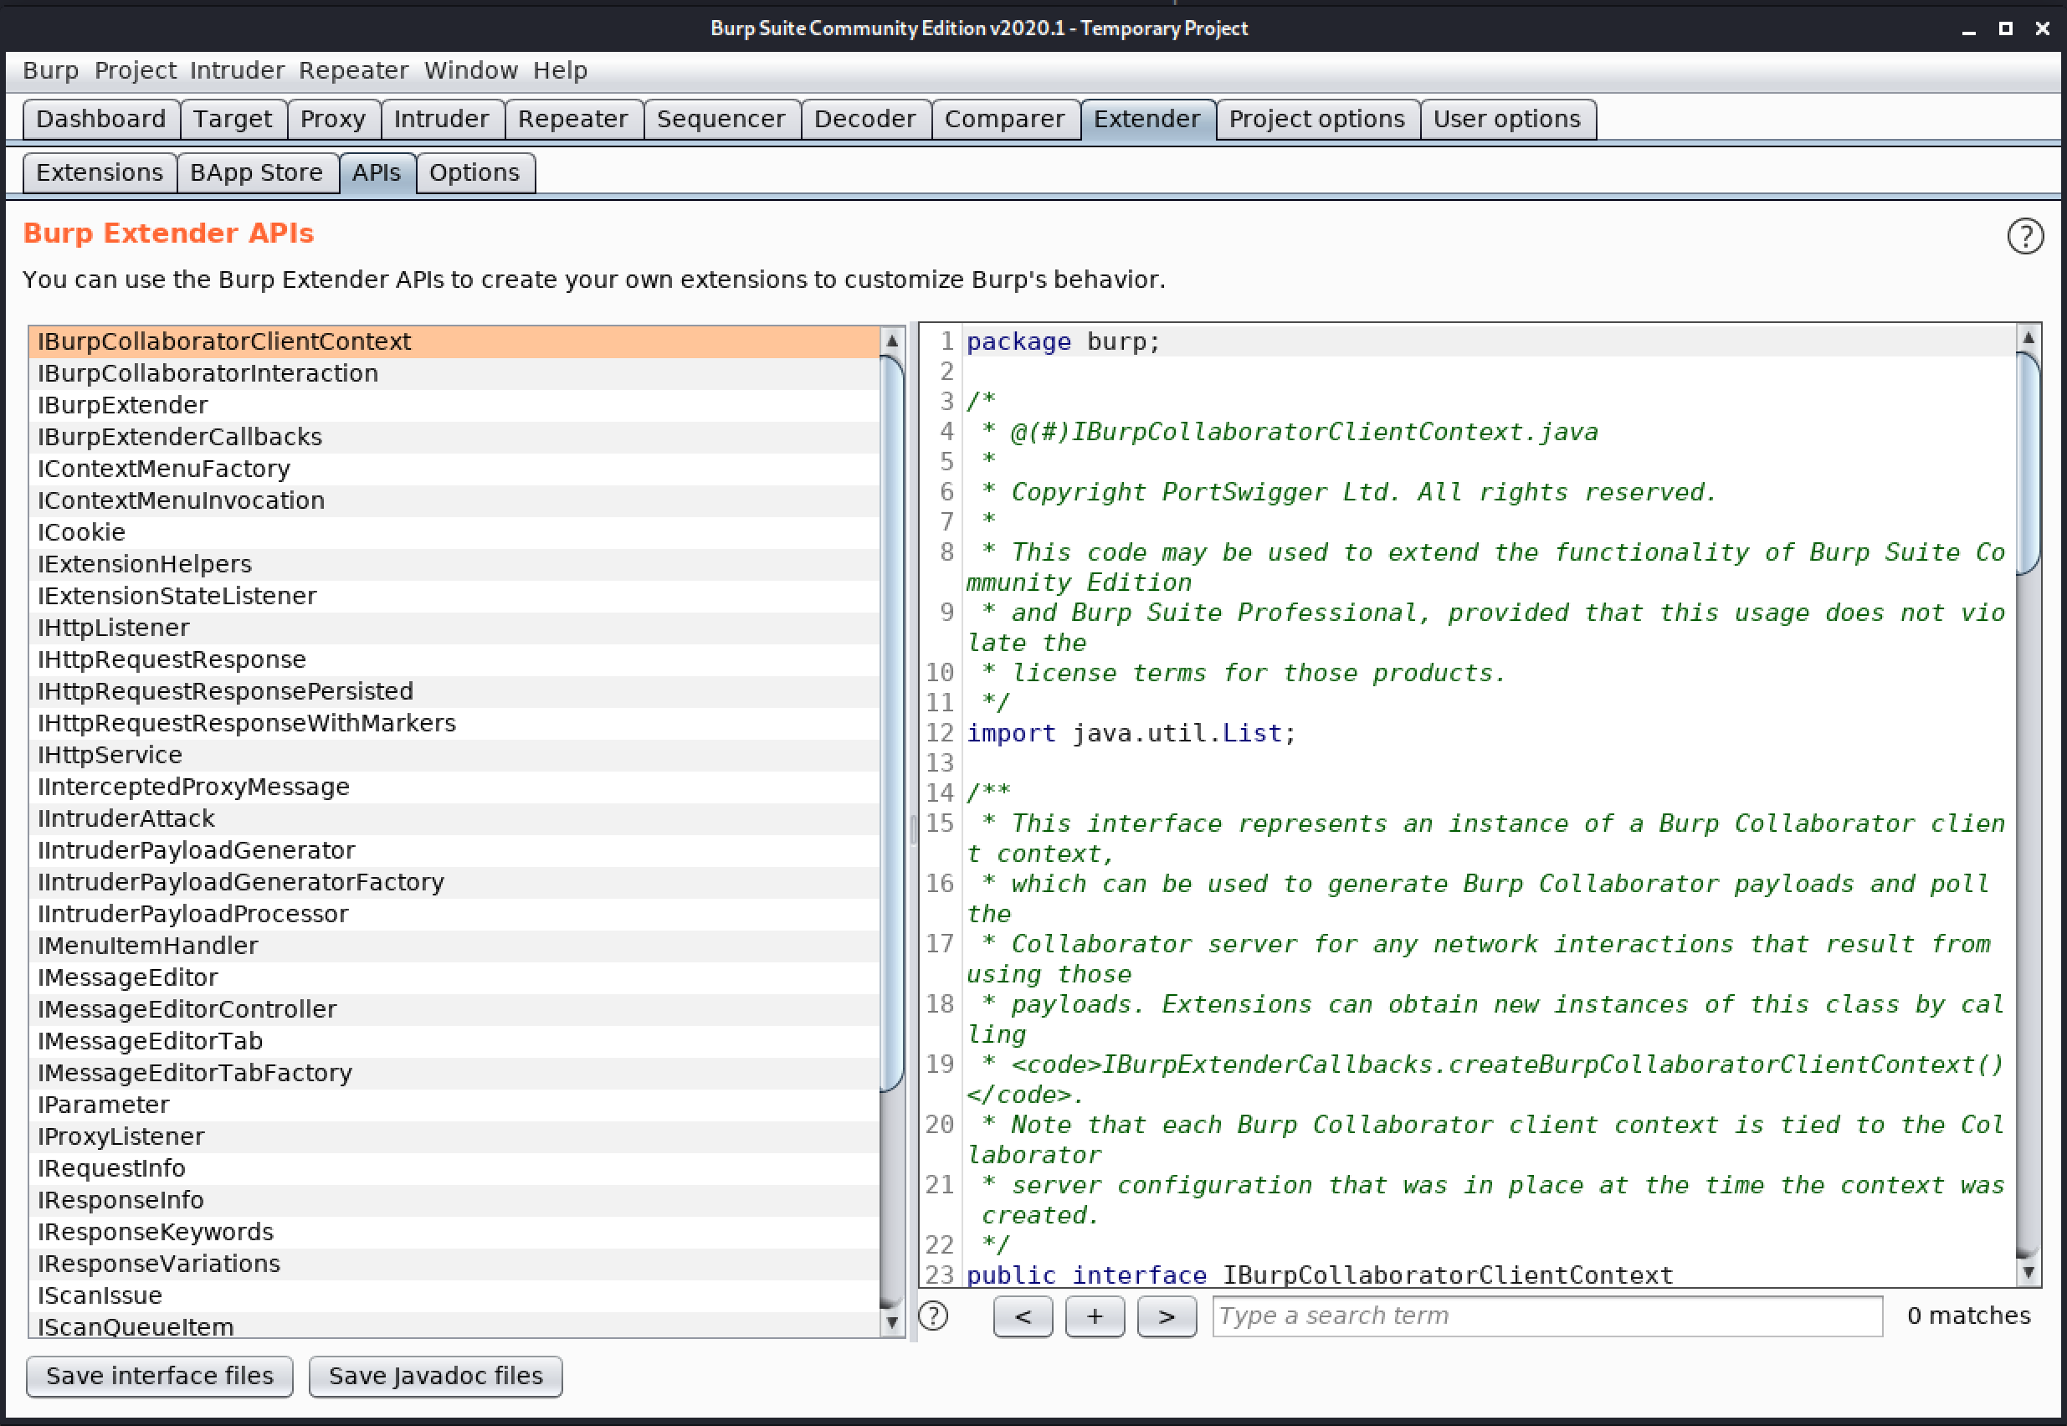The image size is (2067, 1426).
Task: Switch to the Proxy tab
Action: (332, 119)
